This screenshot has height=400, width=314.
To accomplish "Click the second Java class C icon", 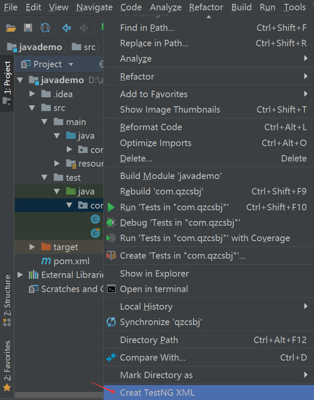I will pyautogui.click(x=96, y=233).
